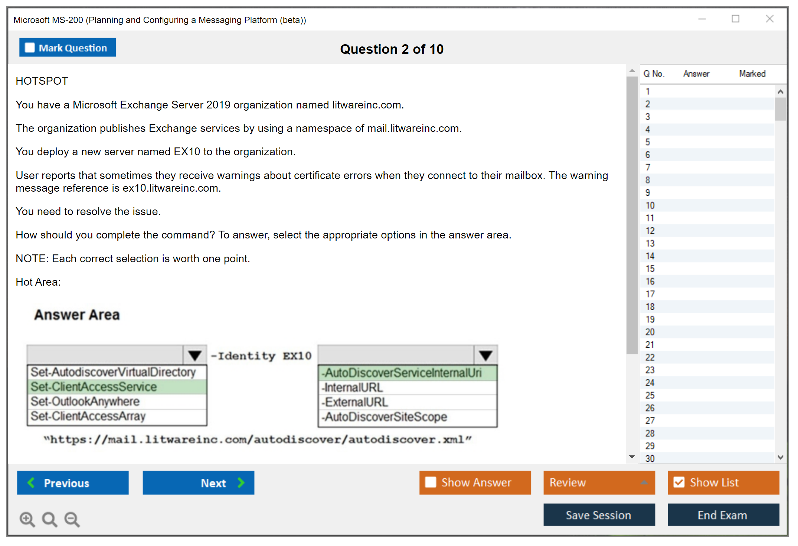Image resolution: width=798 pixels, height=546 pixels.
Task: Uncheck the Show List checkbox
Action: 679,482
